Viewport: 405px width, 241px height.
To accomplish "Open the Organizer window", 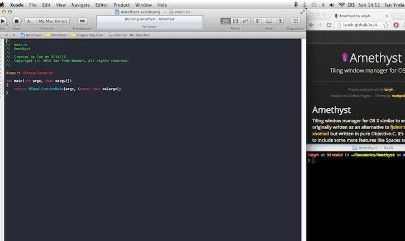I will click(x=295, y=21).
